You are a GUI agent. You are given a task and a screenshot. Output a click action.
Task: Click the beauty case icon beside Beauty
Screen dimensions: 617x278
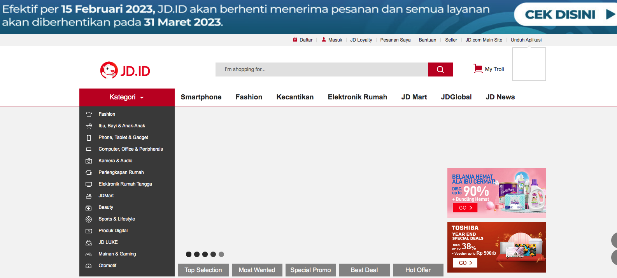tap(89, 208)
